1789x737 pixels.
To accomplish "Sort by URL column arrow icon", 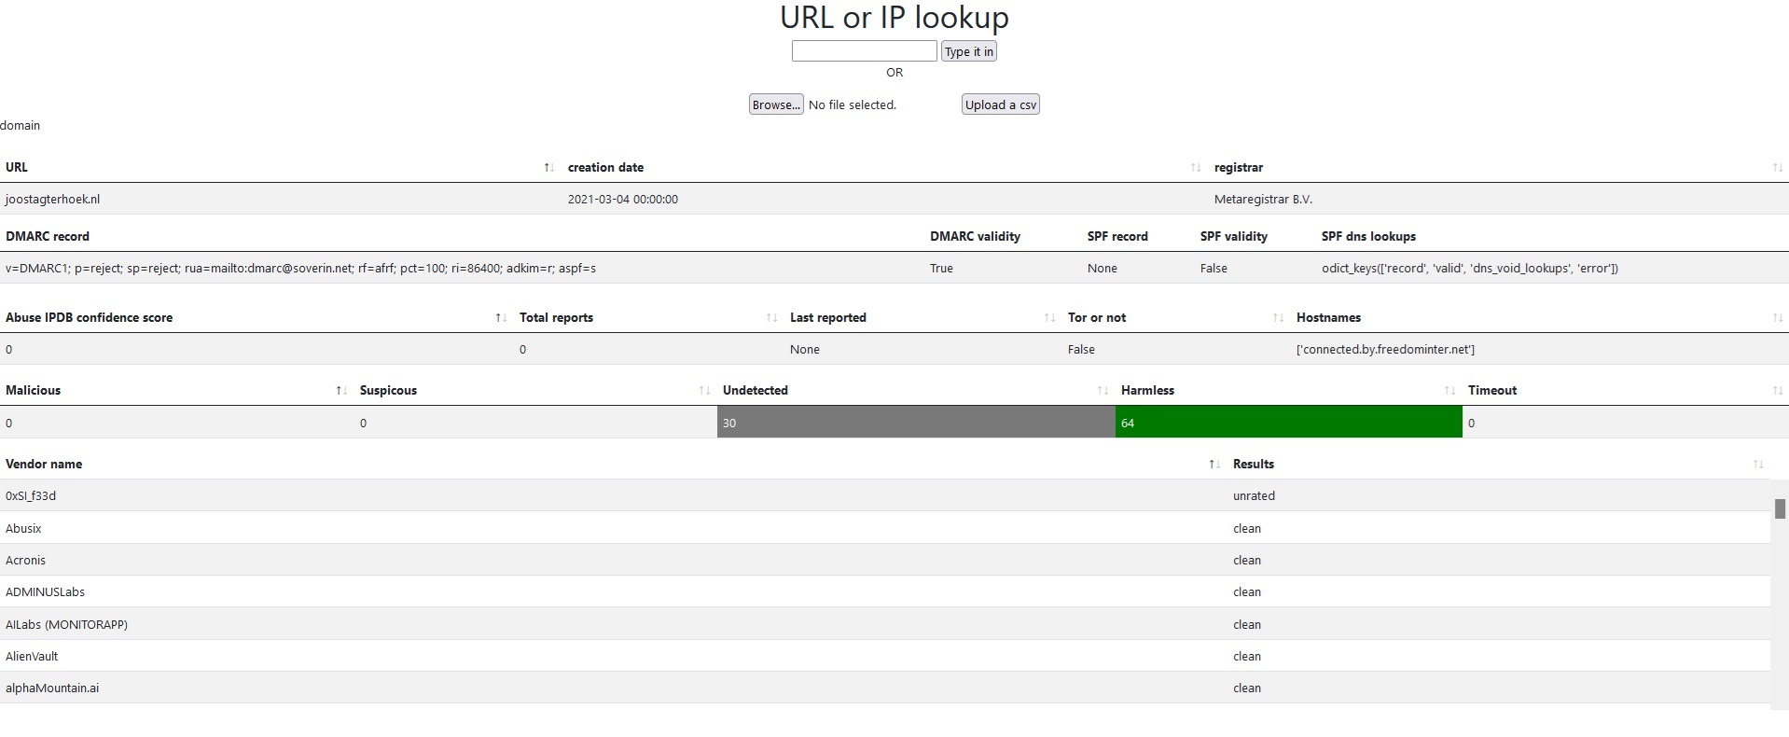I will (x=548, y=168).
